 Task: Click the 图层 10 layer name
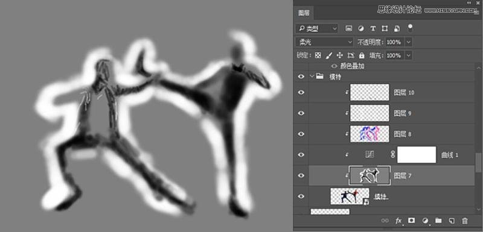click(404, 92)
